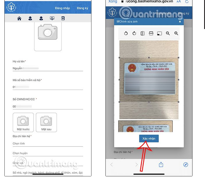Open the Chọn huyện dropdown
The image size is (205, 179).
click(x=48, y=153)
